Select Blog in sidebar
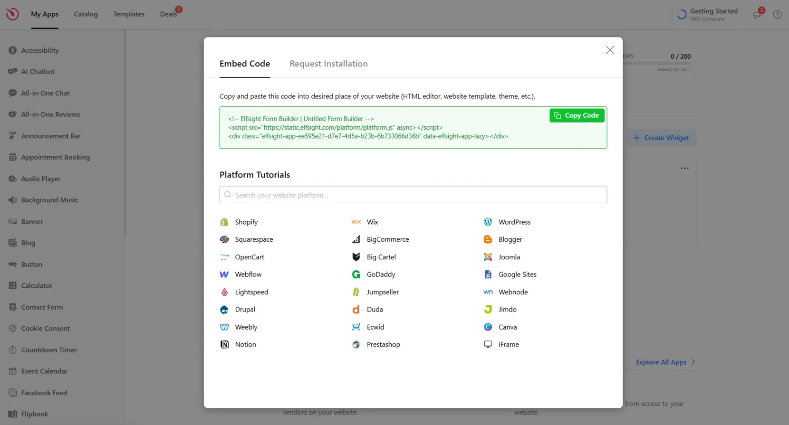The width and height of the screenshot is (789, 425). (28, 243)
